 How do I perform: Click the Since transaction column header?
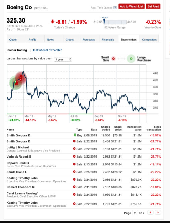154,128
